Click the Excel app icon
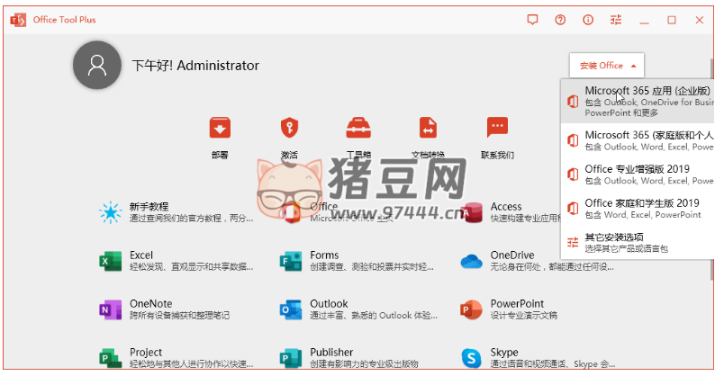The width and height of the screenshot is (724, 376). click(110, 261)
